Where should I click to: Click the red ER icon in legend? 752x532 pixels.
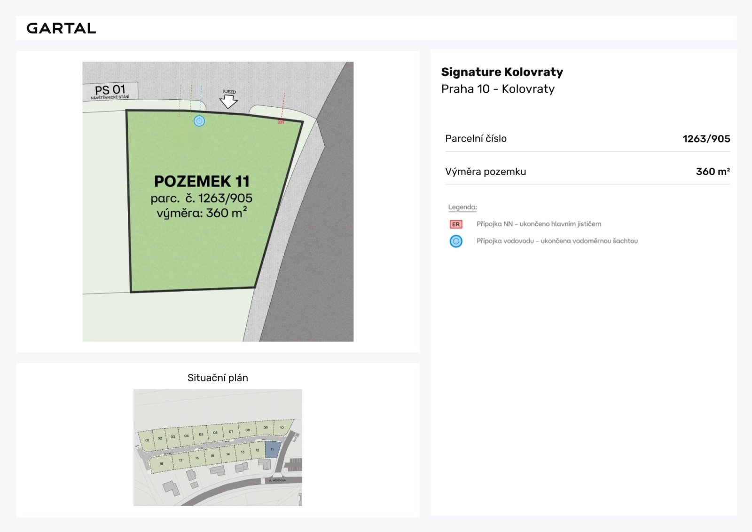coord(456,224)
